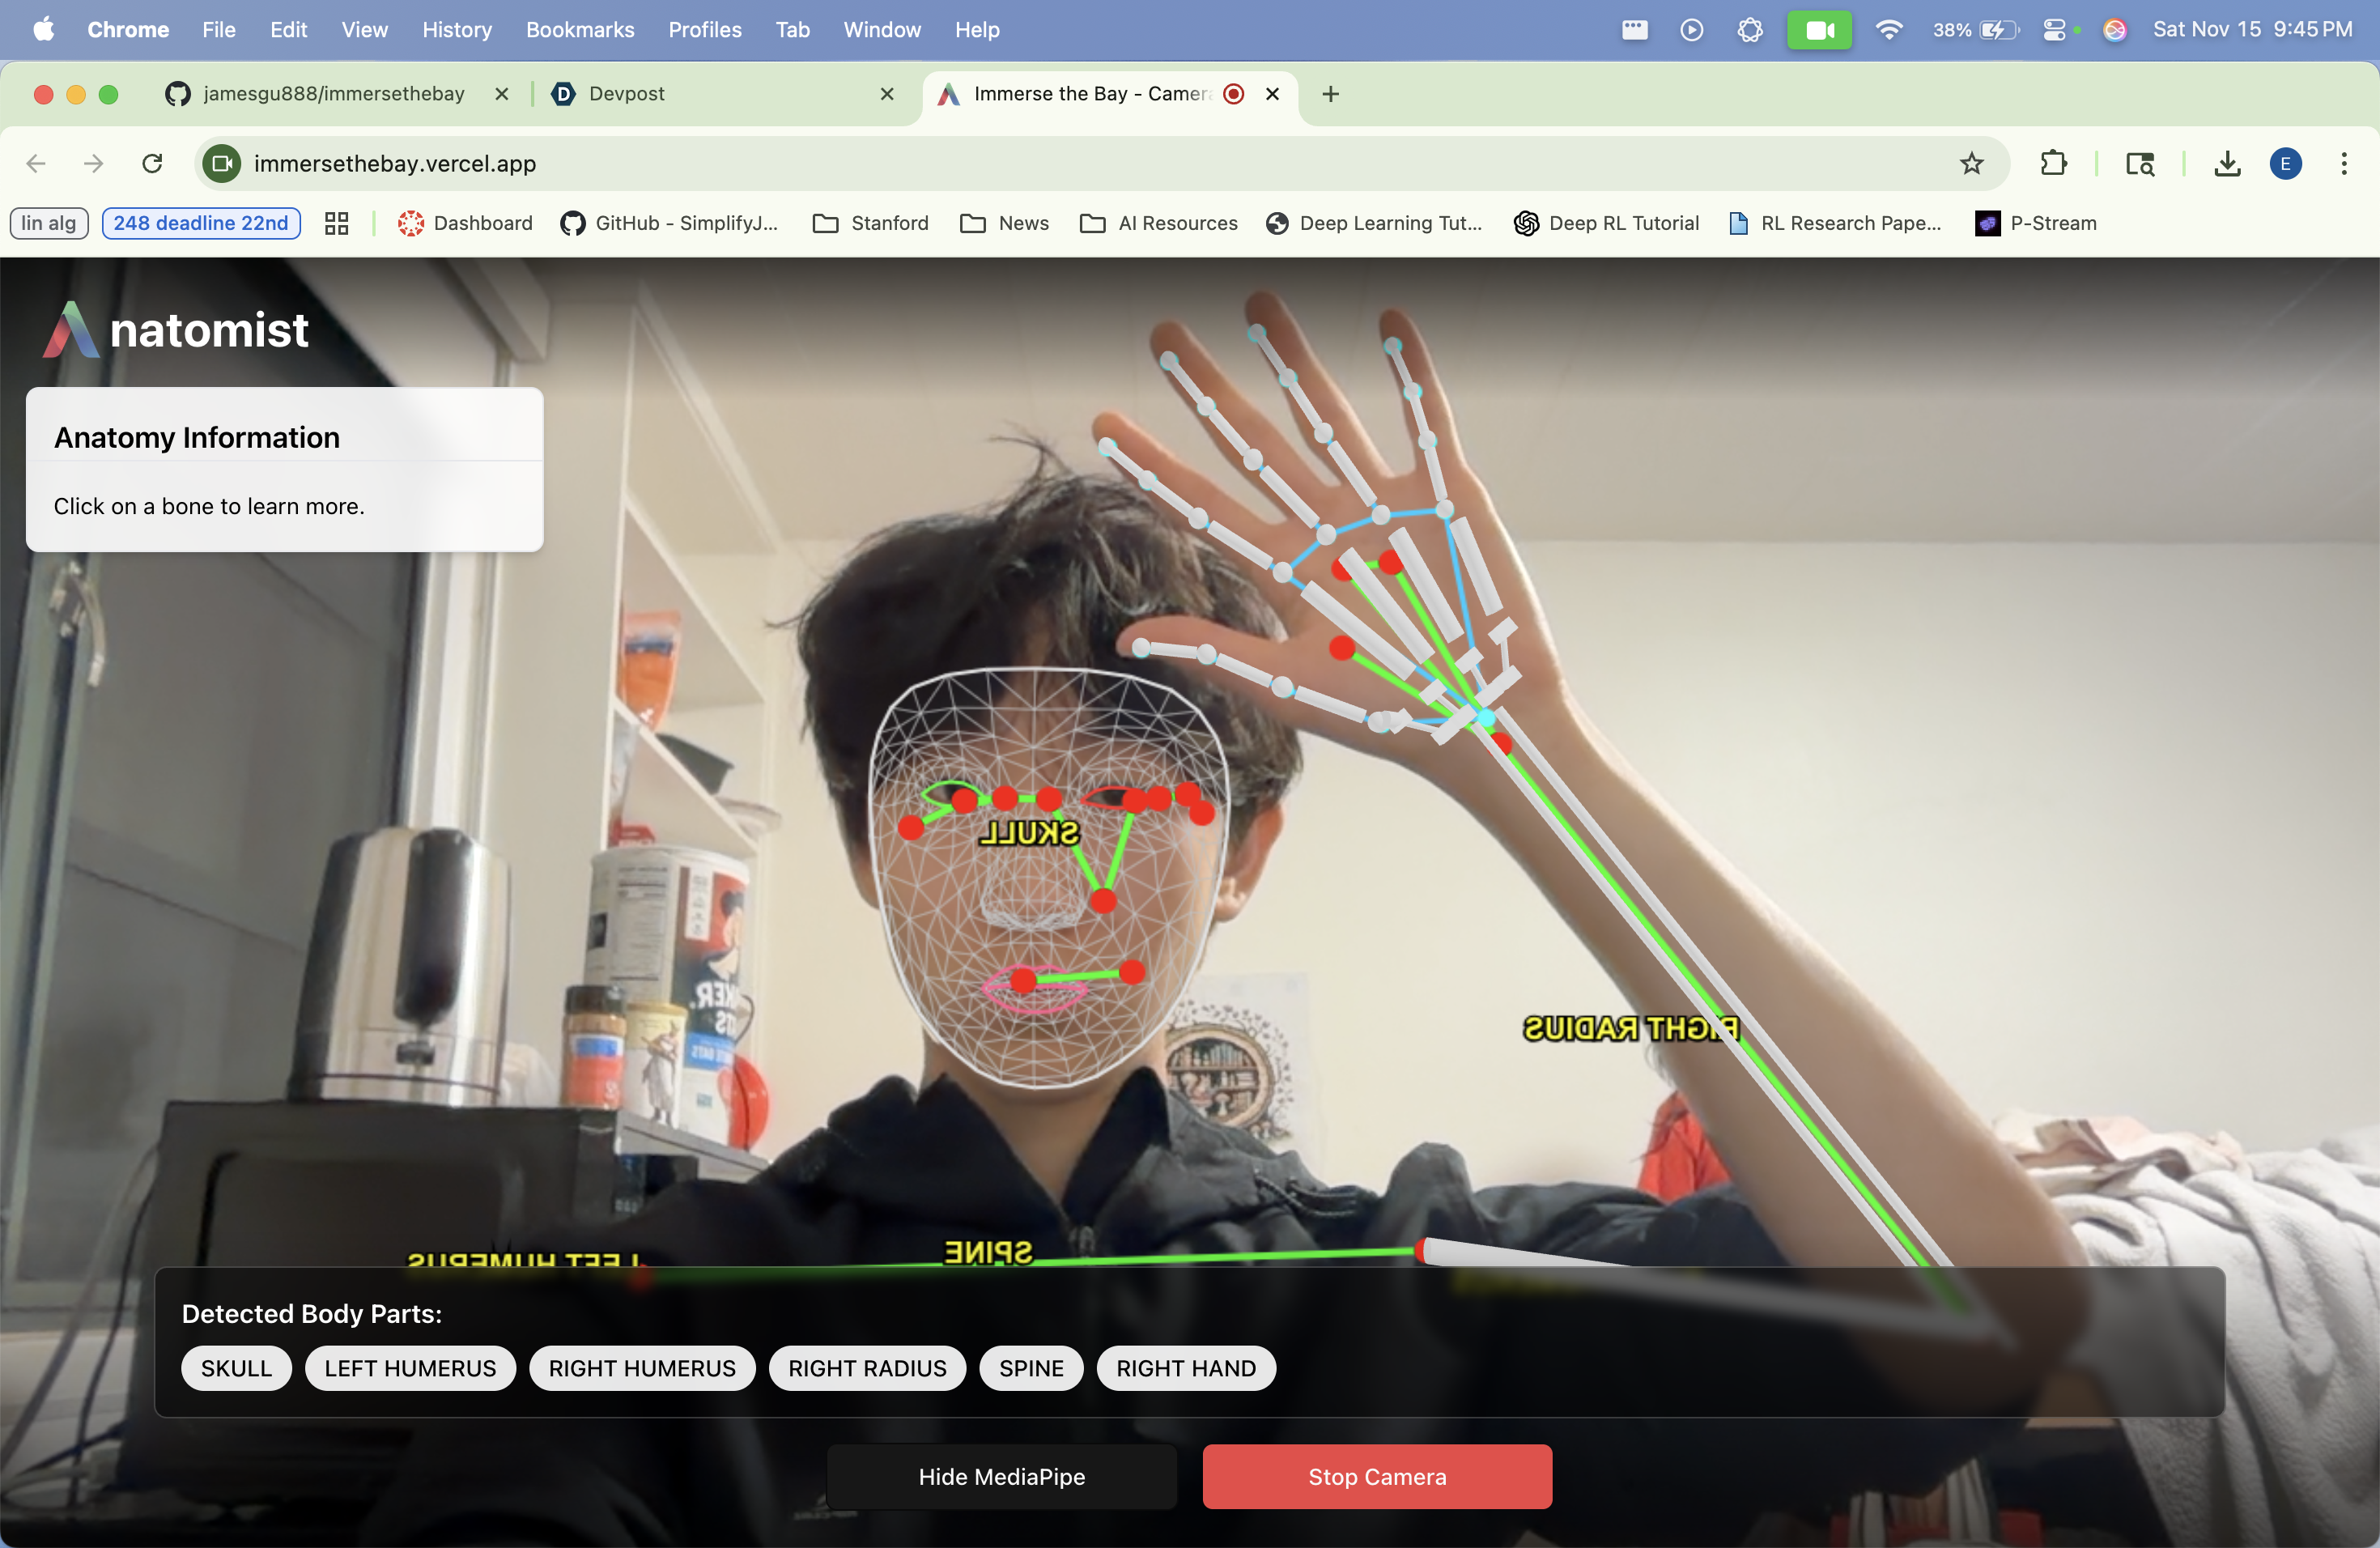This screenshot has height=1548, width=2380.
Task: Open the Deep RL Tutorial bookmark
Action: click(x=1606, y=223)
